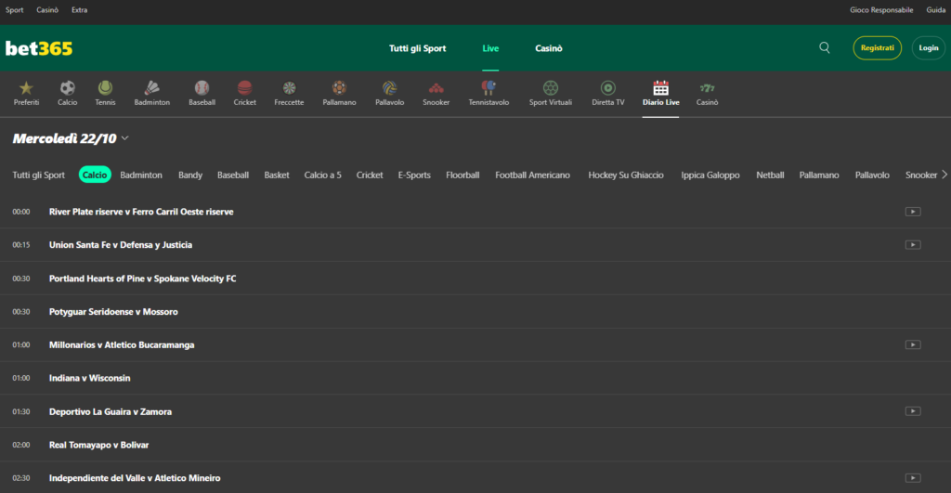
Task: Play stream for River Plate riserve match
Action: [913, 212]
